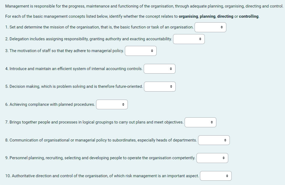The width and height of the screenshot is (285, 185).
Task: Open the dropdown for question 10 risk management
Action: (x=215, y=176)
